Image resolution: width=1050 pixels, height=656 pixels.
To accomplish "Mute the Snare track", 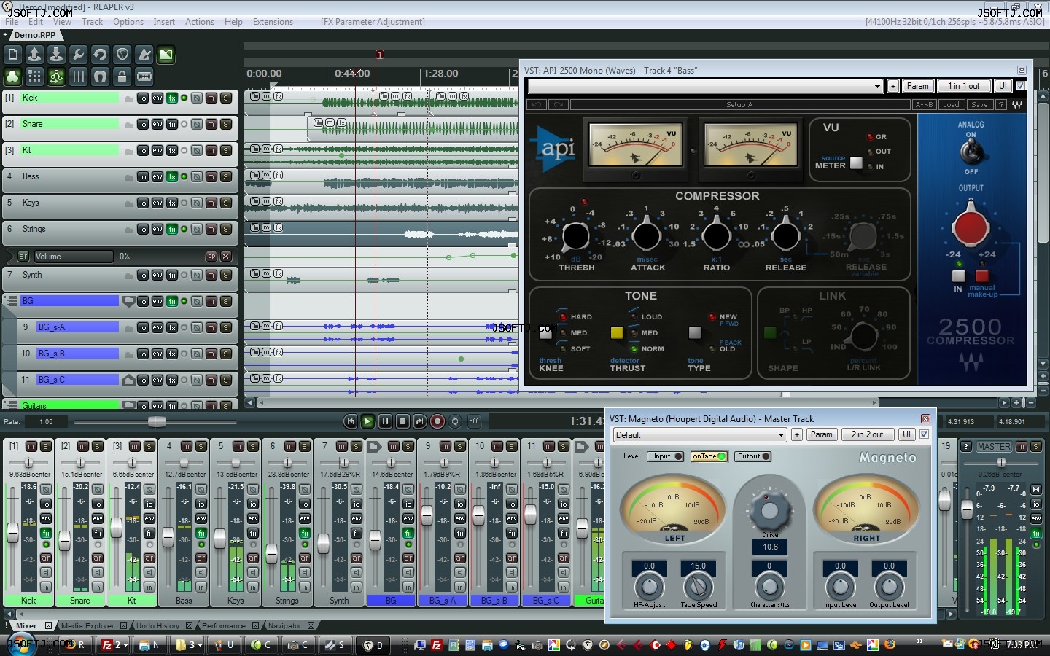I will 211,125.
